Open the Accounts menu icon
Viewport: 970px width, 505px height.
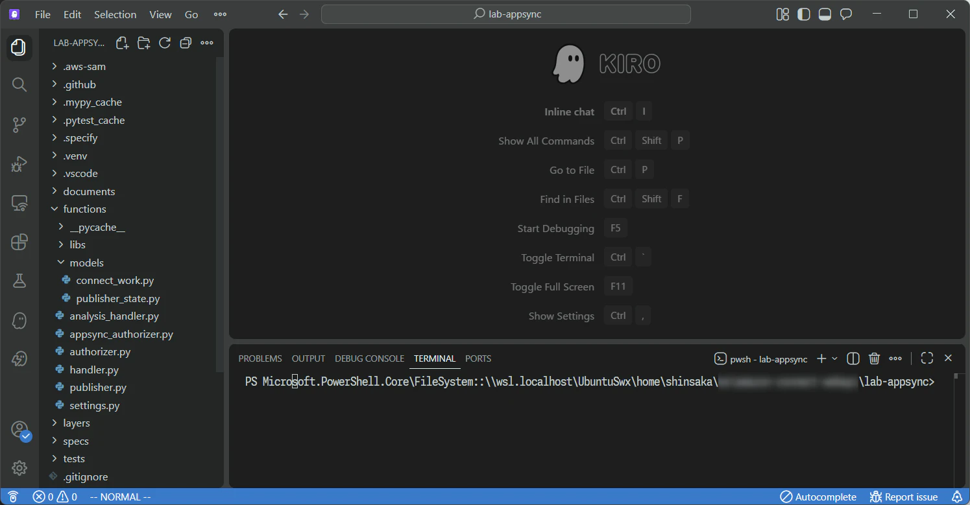point(19,430)
